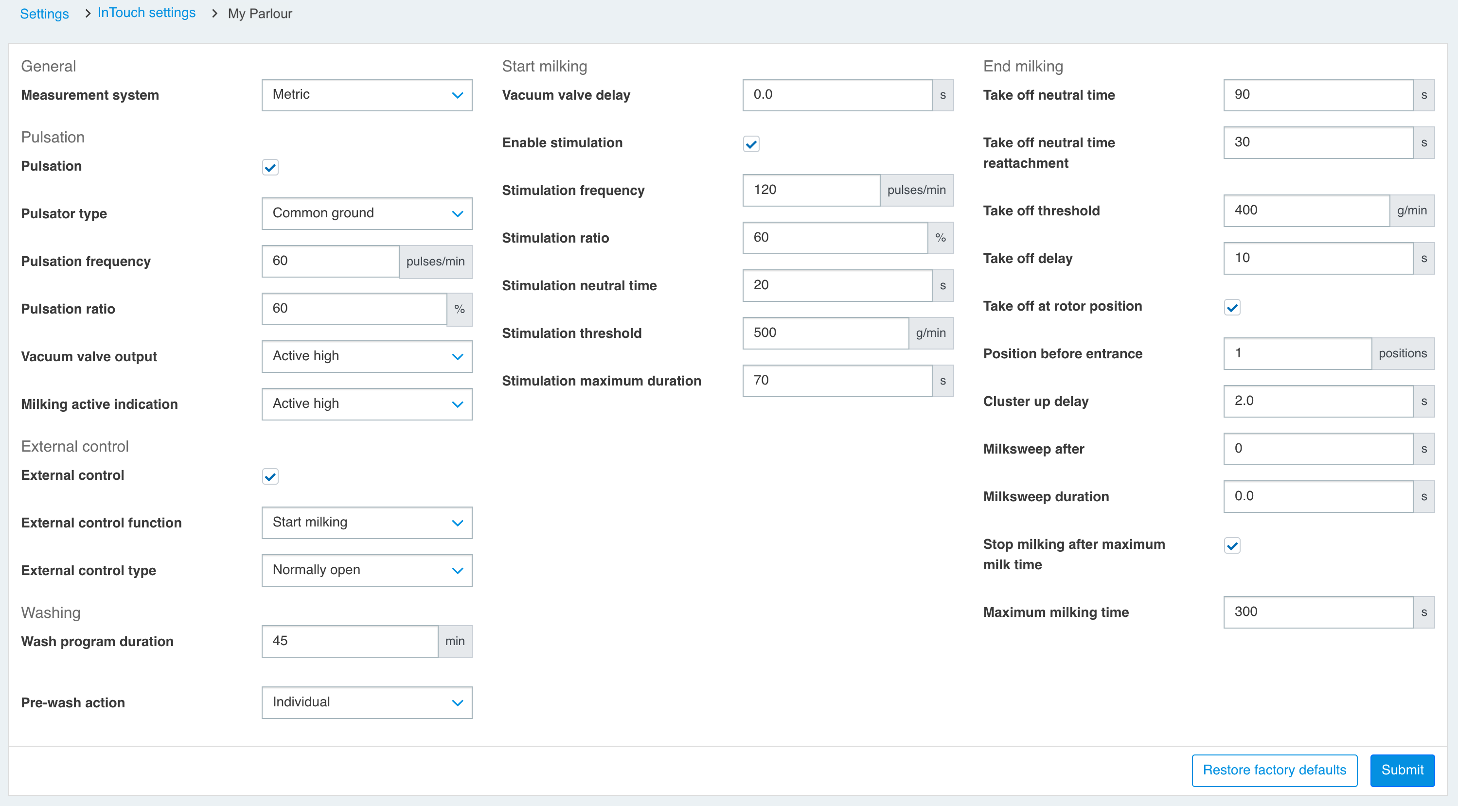Click the '%' unit beside Stimulation ratio
This screenshot has width=1458, height=806.
tap(940, 238)
